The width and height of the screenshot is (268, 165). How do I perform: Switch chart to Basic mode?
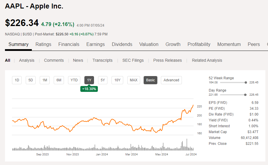(150, 80)
